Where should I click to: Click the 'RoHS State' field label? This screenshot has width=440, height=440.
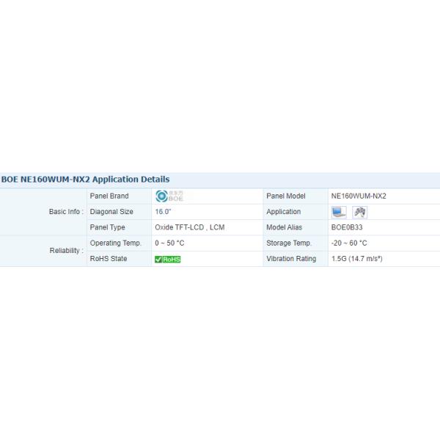point(109,259)
